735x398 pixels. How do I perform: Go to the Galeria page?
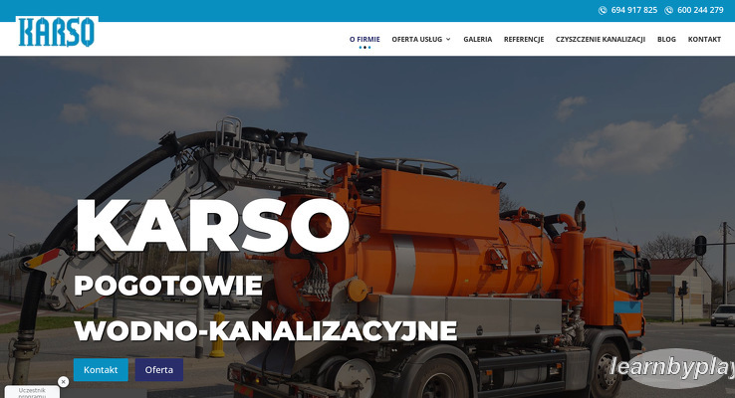pos(477,39)
